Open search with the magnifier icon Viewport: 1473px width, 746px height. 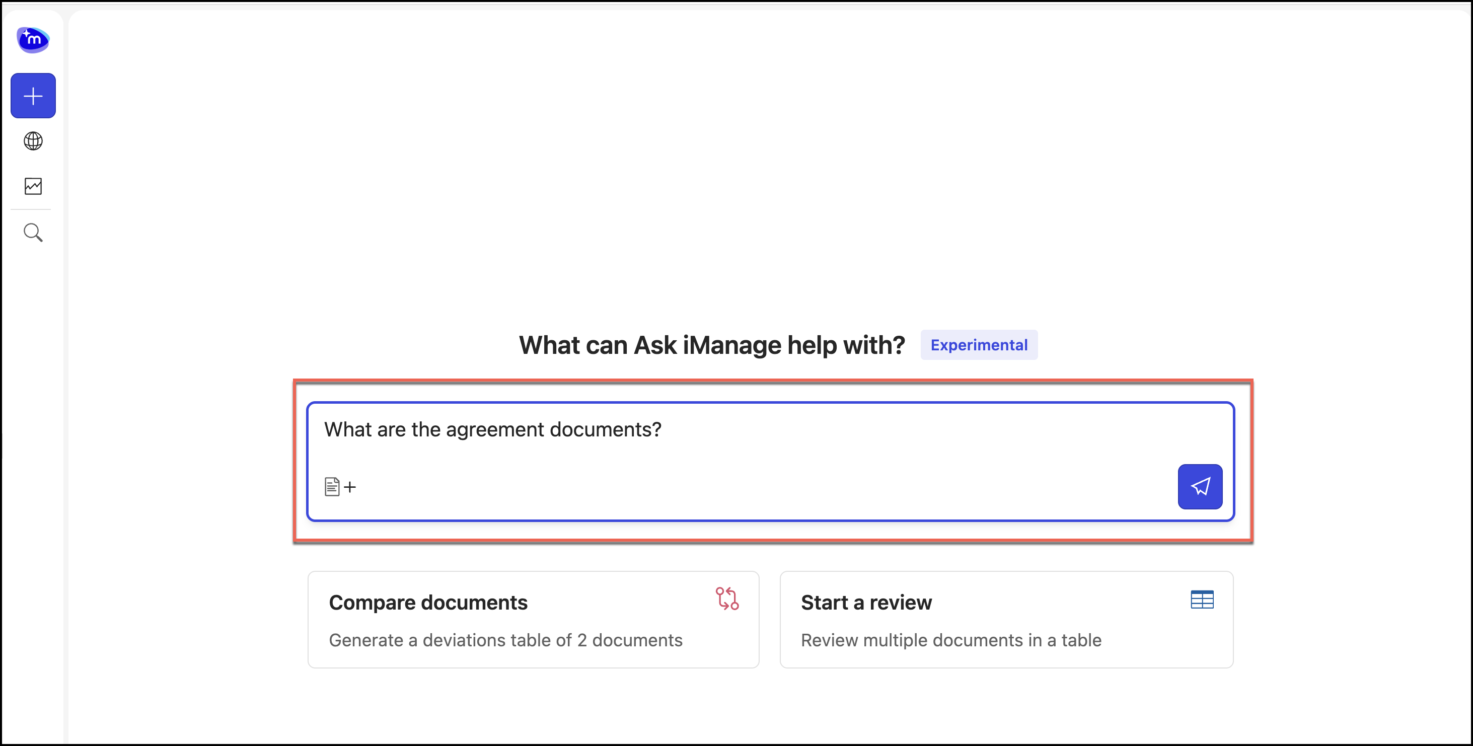pos(33,233)
